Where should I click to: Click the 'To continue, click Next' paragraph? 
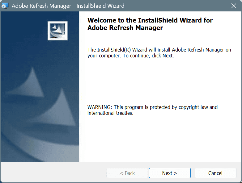pos(159,53)
